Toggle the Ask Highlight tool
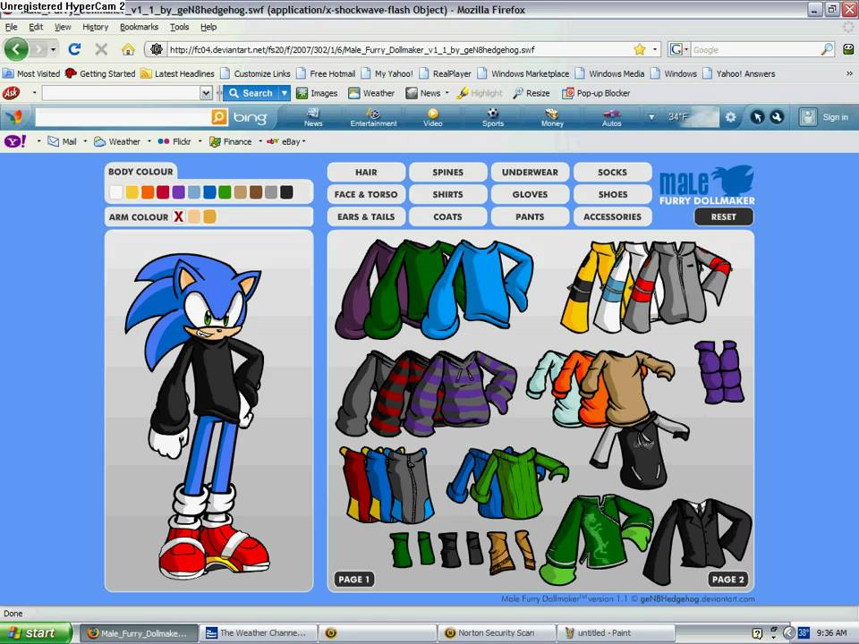859x644 pixels. tap(480, 93)
